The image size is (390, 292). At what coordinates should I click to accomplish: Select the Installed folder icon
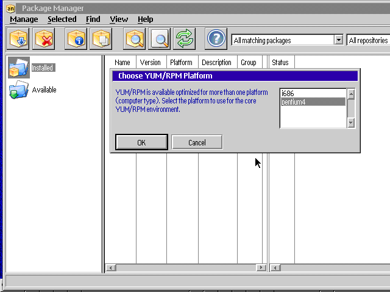click(19, 68)
